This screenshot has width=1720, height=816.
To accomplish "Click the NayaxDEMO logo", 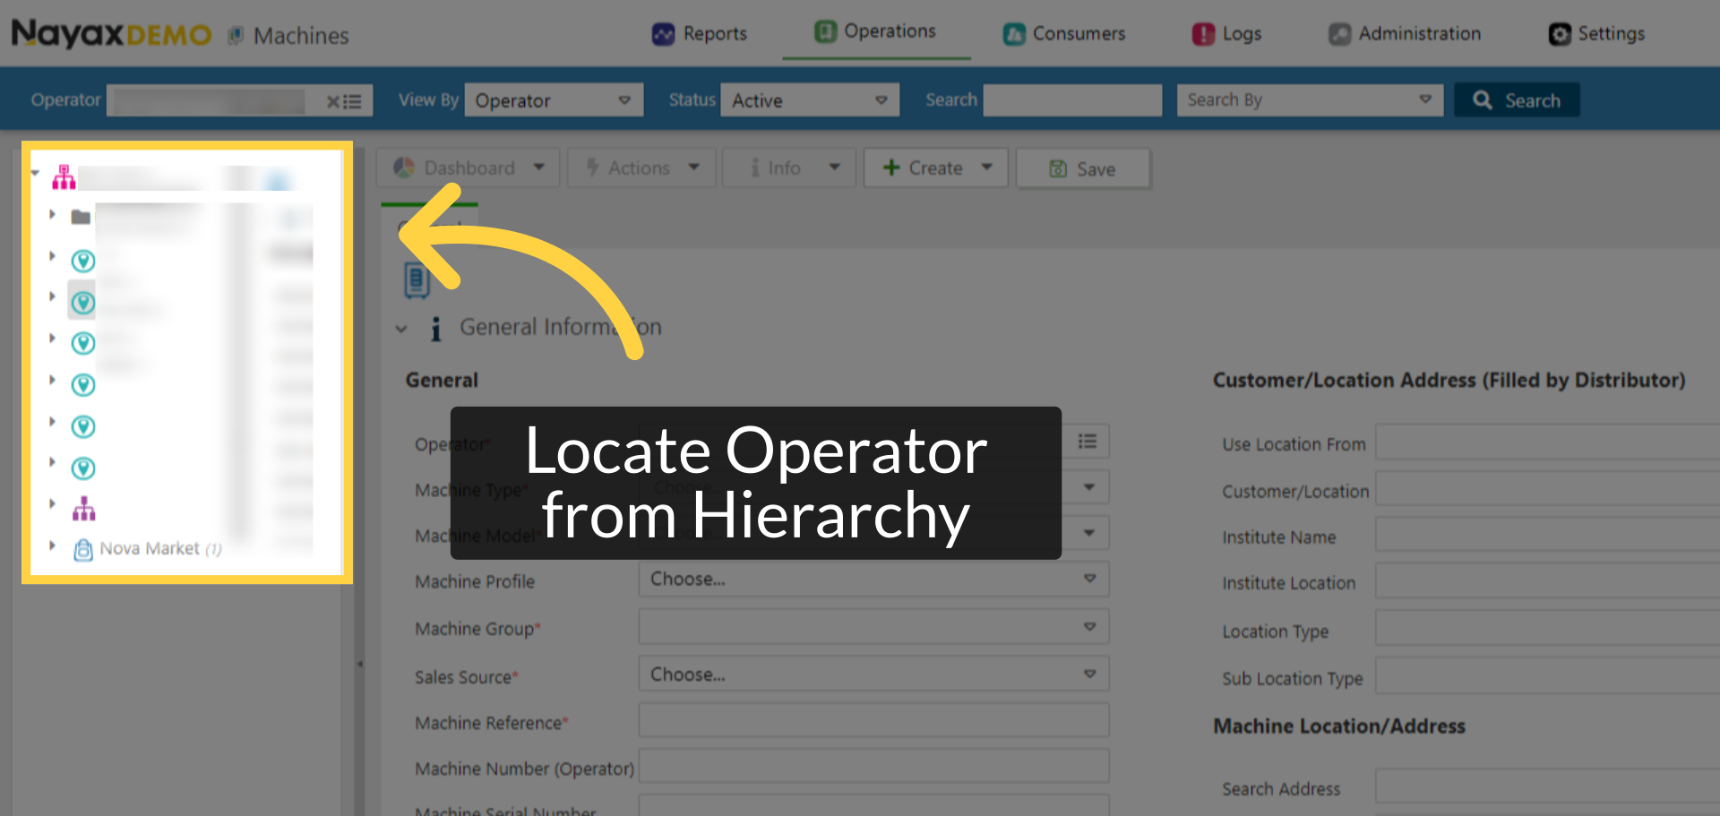I will 111,34.
